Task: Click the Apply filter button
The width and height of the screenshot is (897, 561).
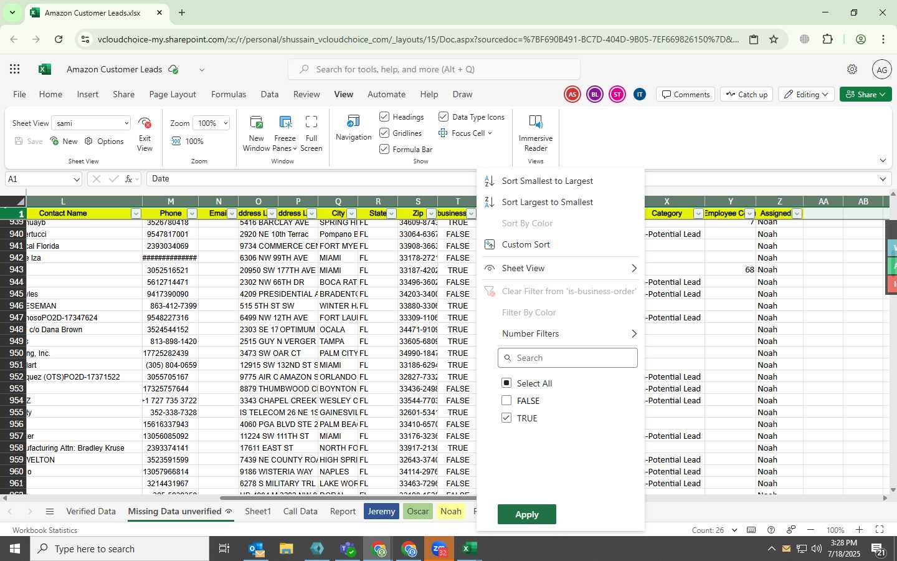Action: point(527,514)
